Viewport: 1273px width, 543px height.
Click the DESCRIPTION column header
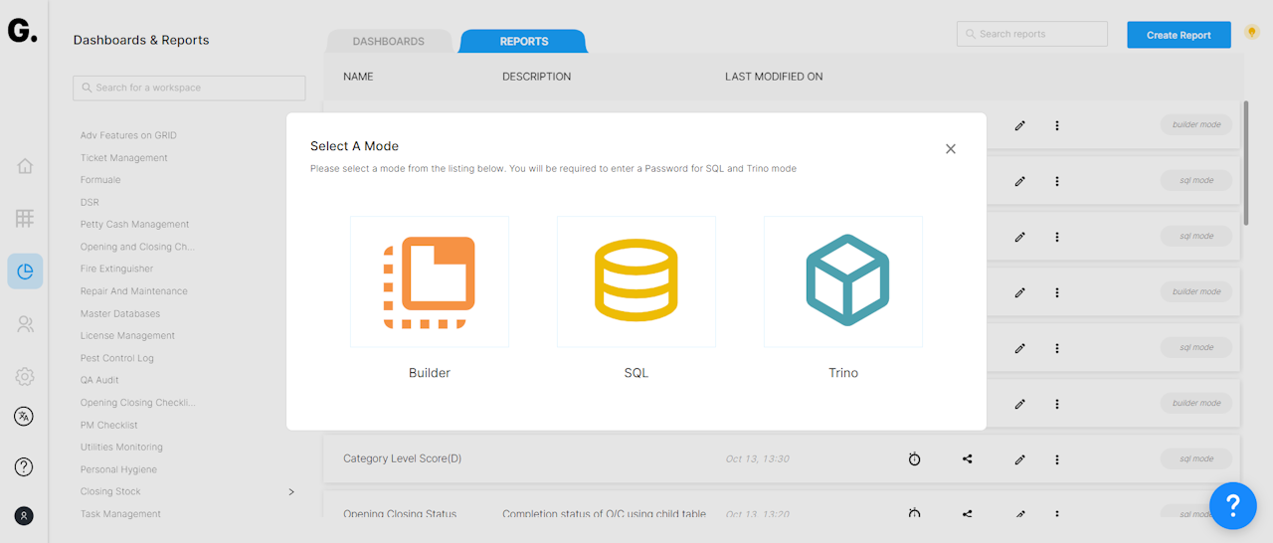pyautogui.click(x=537, y=77)
